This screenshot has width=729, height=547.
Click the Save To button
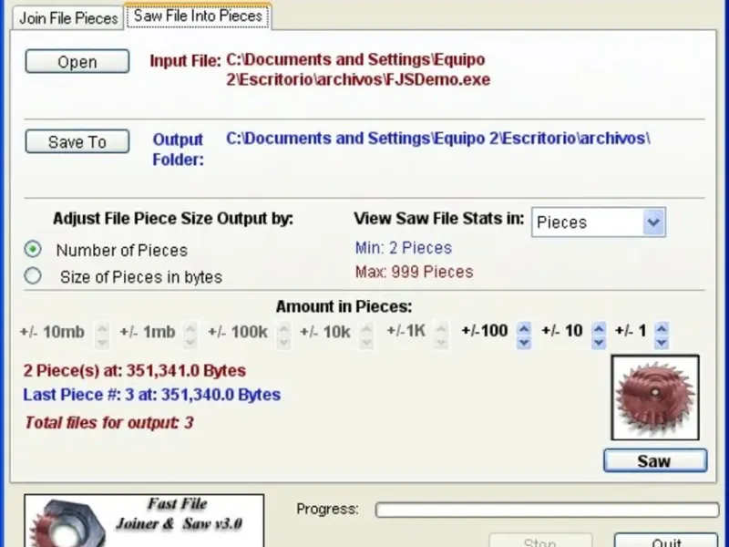77,141
